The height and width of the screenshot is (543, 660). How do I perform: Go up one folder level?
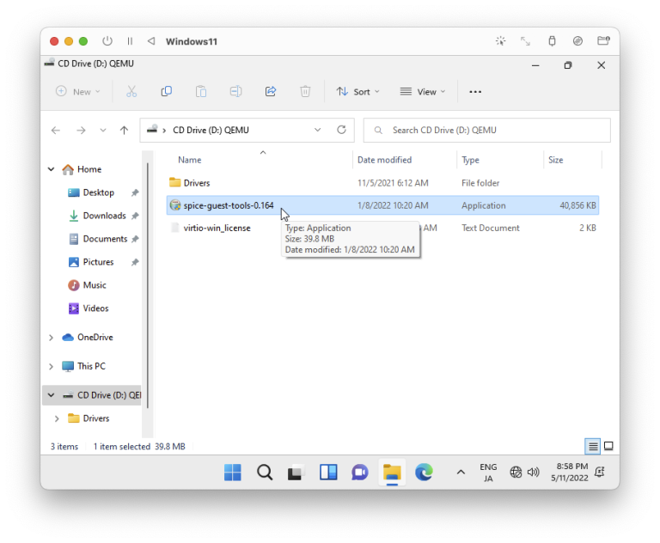pyautogui.click(x=124, y=130)
